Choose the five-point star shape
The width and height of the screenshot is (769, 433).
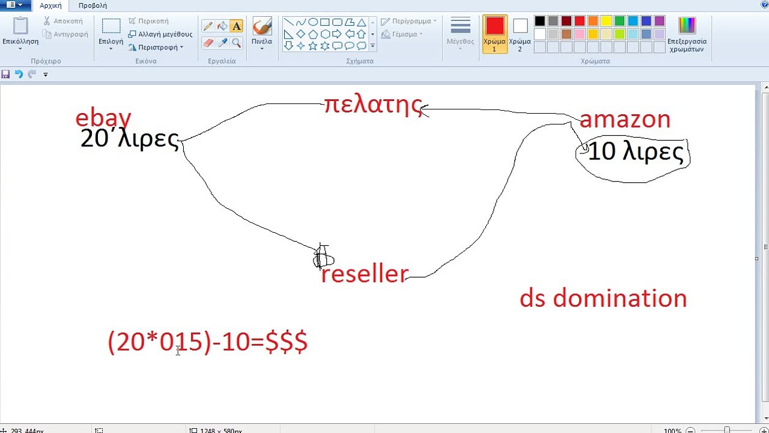pos(313,46)
